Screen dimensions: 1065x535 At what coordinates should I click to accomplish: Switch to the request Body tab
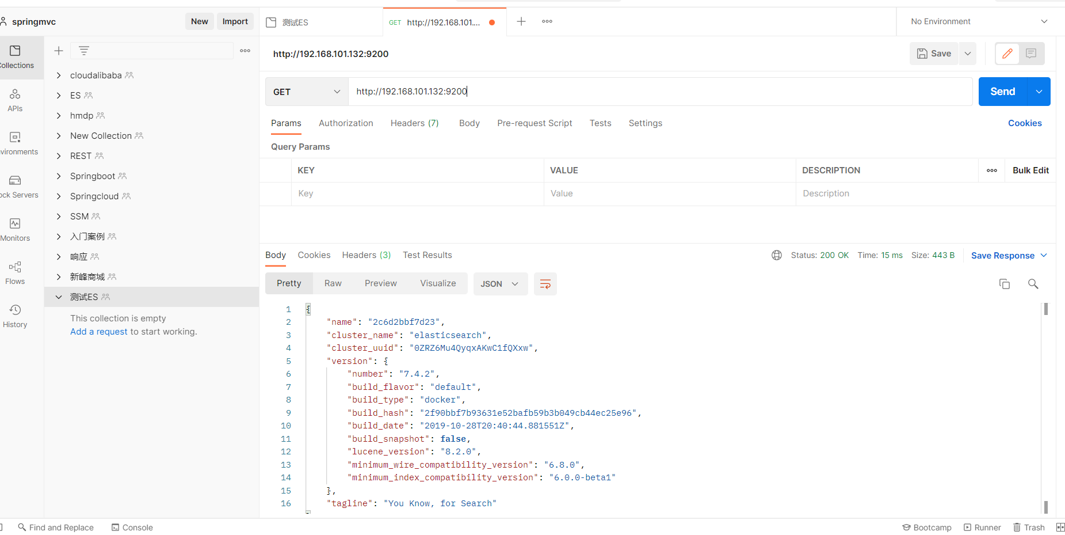coord(469,123)
